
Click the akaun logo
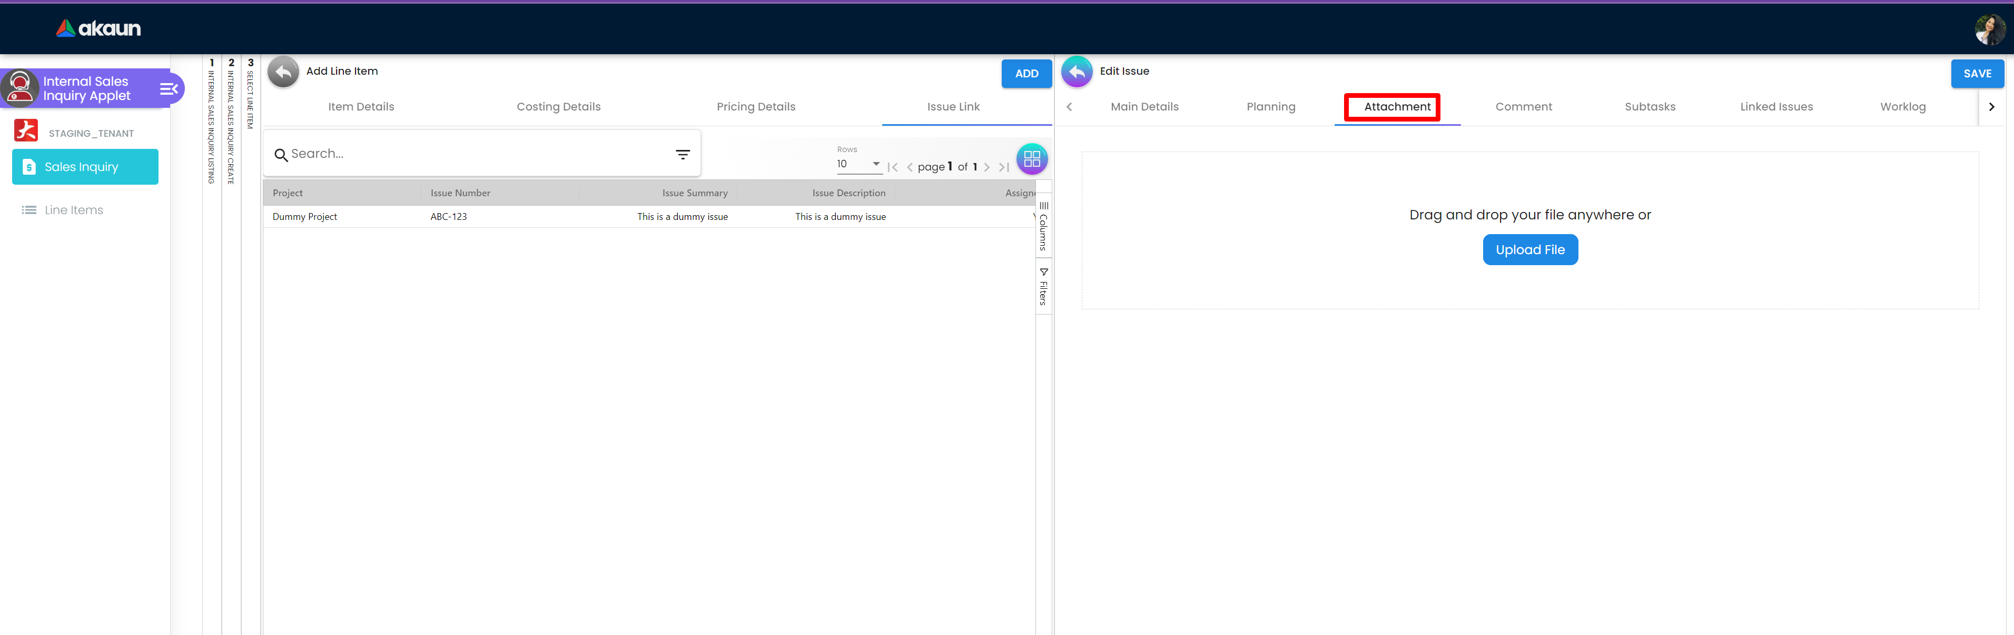tap(98, 29)
